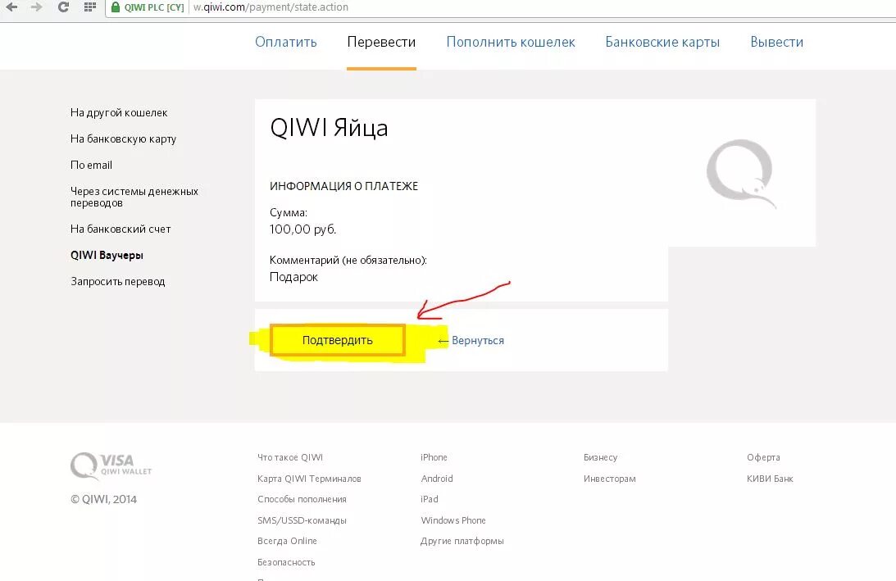The height and width of the screenshot is (581, 896).
Task: Open the apps grid icon in the browser bar
Action: [89, 7]
